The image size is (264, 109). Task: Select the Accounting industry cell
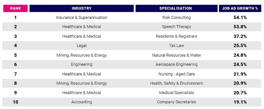click(82, 102)
